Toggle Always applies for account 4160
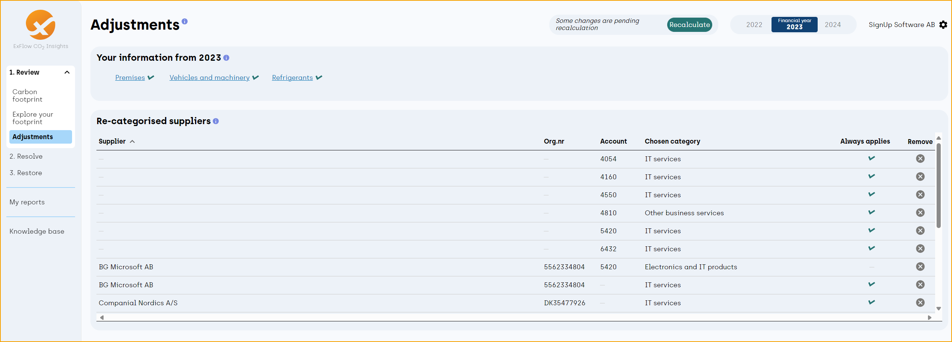952x342 pixels. 871,176
